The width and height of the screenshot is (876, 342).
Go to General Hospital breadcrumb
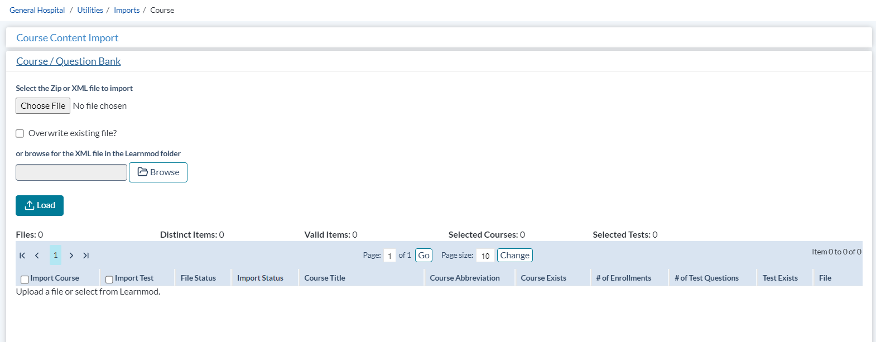pos(37,10)
